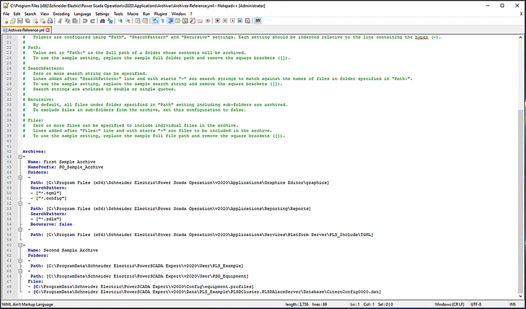Click the Save file toolbar icon
The height and width of the screenshot is (309, 526).
pyautogui.click(x=19, y=20)
